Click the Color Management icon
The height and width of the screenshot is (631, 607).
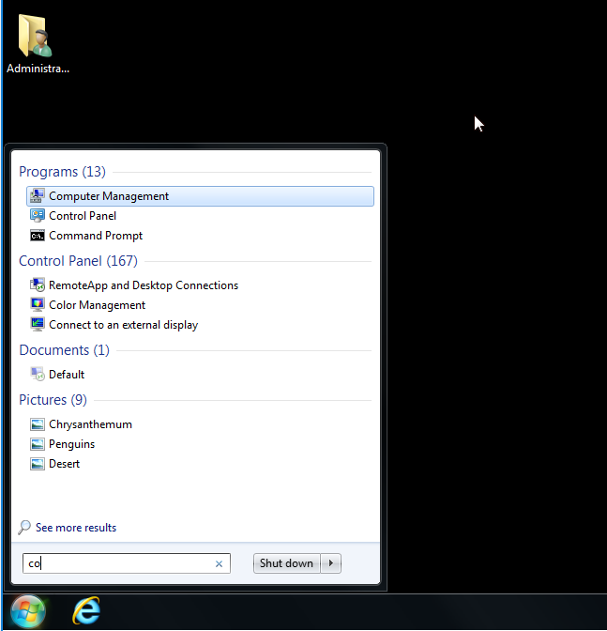tap(38, 304)
